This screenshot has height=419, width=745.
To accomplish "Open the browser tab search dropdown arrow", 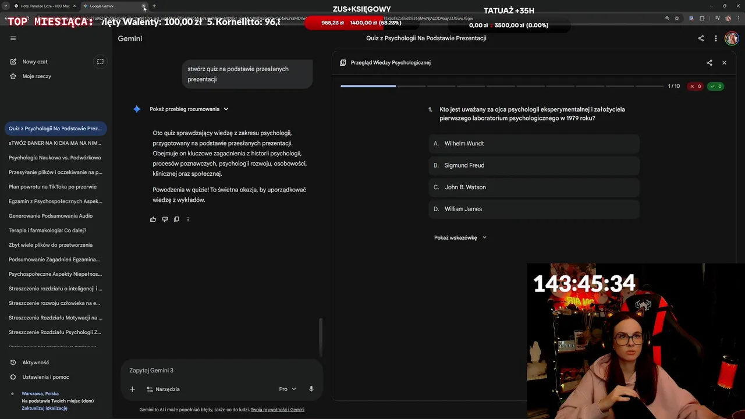I will coord(5,6).
